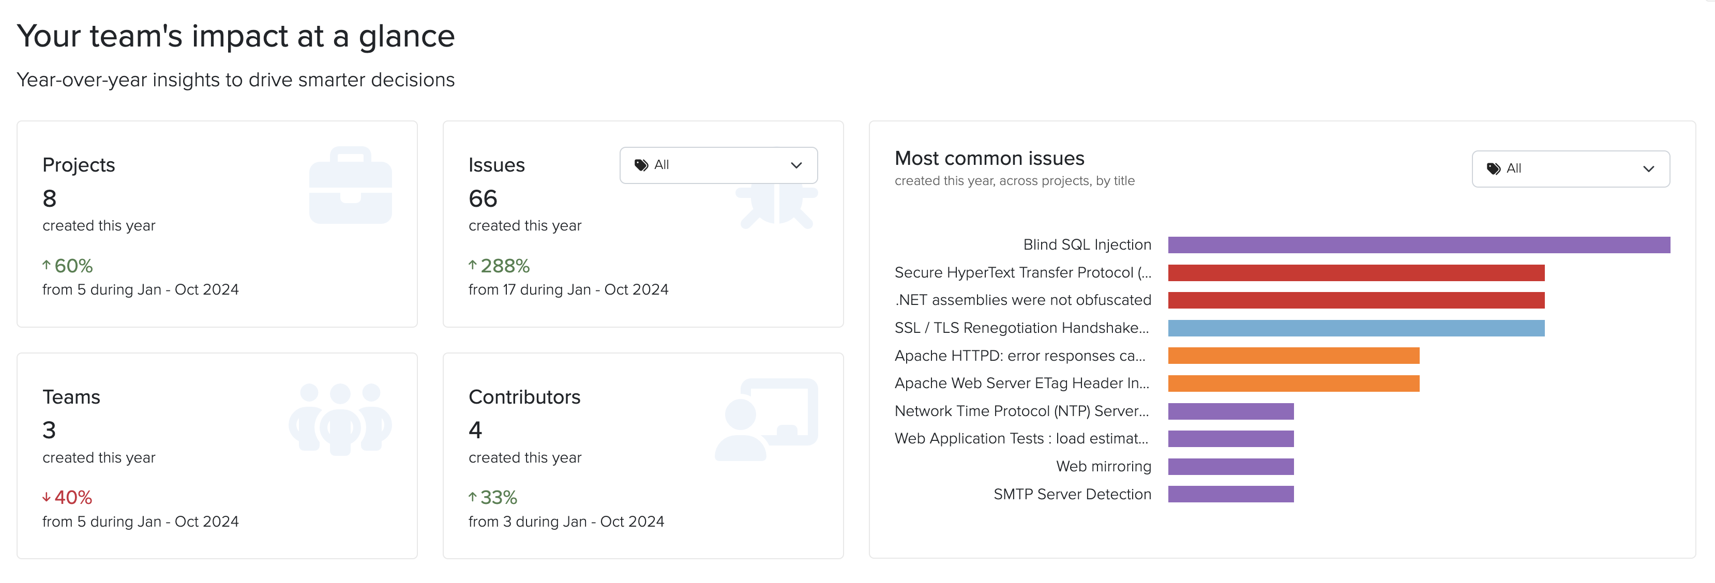Open the Issues card All dropdown
Screen dimensions: 1715x583
point(718,165)
